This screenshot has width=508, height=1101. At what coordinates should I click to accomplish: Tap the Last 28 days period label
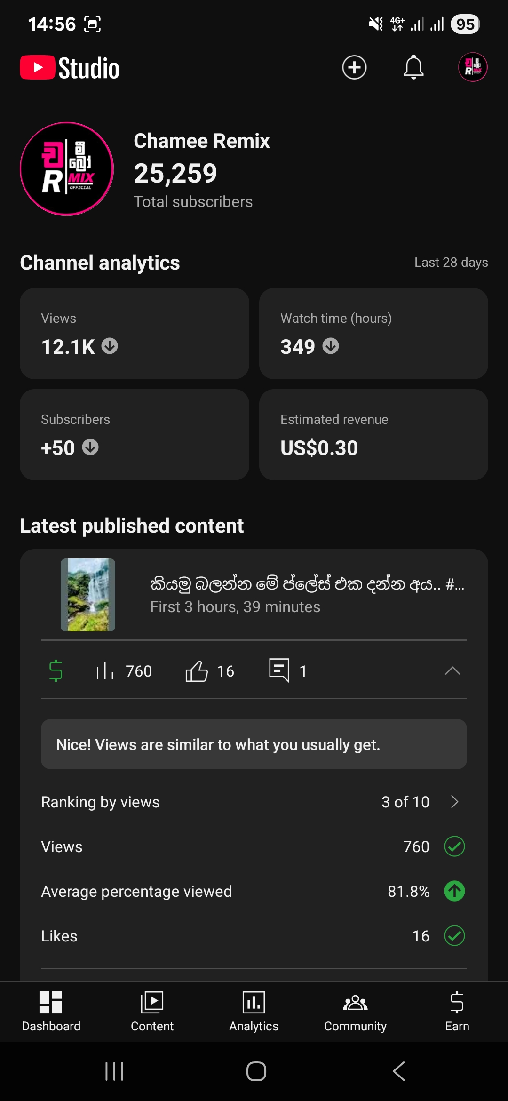(451, 263)
